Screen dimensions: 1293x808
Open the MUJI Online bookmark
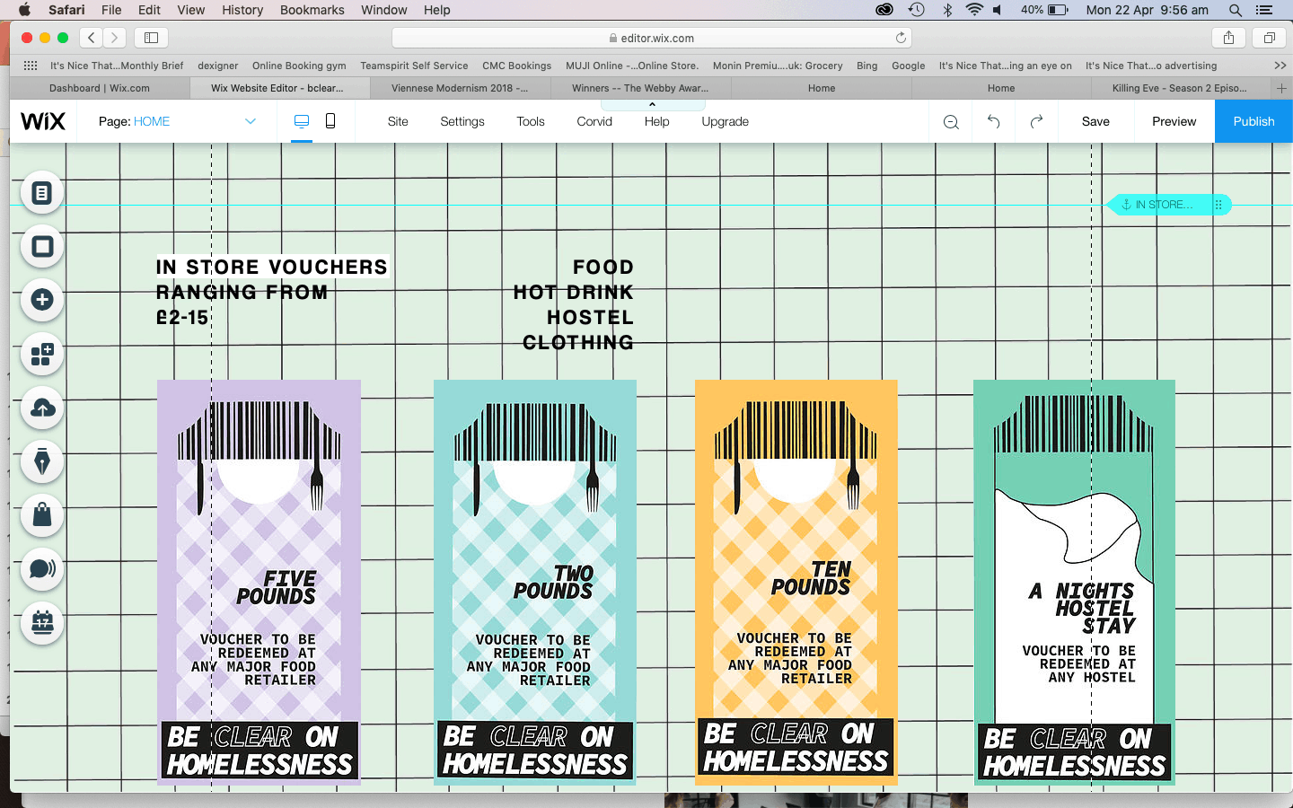(x=632, y=66)
